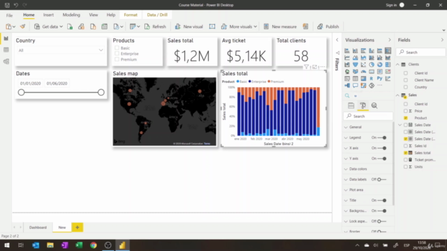Choose the line chart visualization
Screen dimensions: 447x251
pyautogui.click(x=347, y=58)
